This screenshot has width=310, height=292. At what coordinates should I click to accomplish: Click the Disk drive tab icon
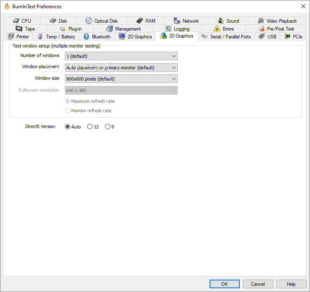(x=53, y=21)
